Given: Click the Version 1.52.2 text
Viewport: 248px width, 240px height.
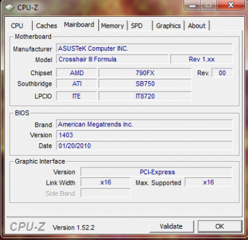Looking at the screenshot, I should 74,228.
